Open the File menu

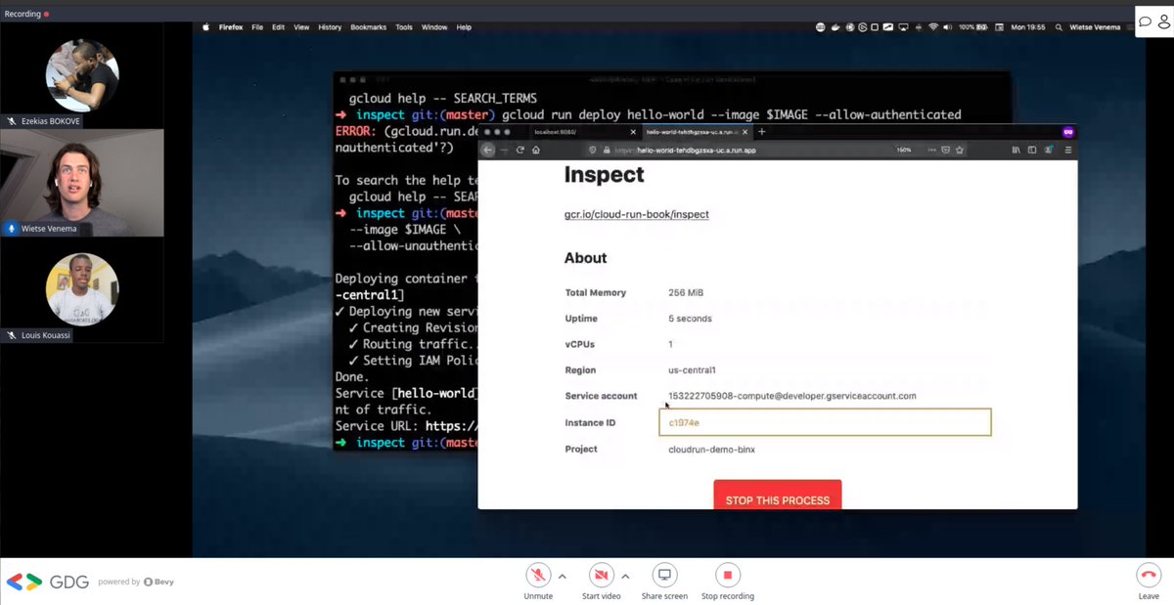coord(257,27)
